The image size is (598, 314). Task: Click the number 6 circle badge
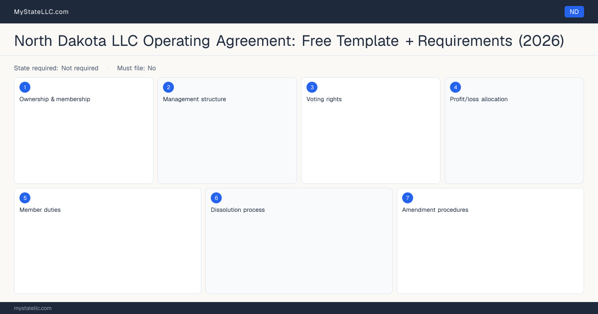pyautogui.click(x=216, y=198)
